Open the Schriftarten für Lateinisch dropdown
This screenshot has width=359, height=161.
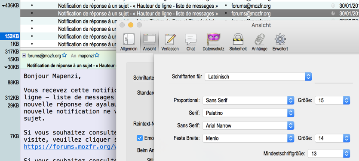[258, 77]
